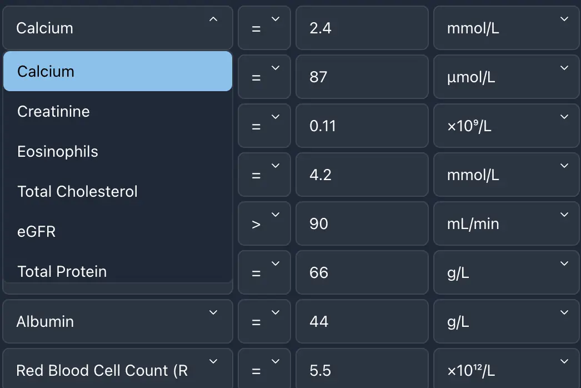Click the value field containing 2.4

click(362, 28)
